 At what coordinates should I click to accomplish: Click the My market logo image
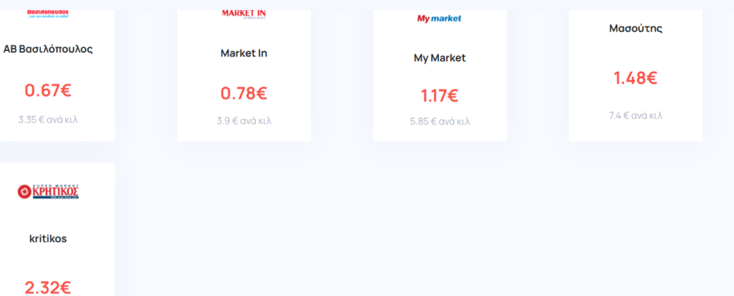439,18
